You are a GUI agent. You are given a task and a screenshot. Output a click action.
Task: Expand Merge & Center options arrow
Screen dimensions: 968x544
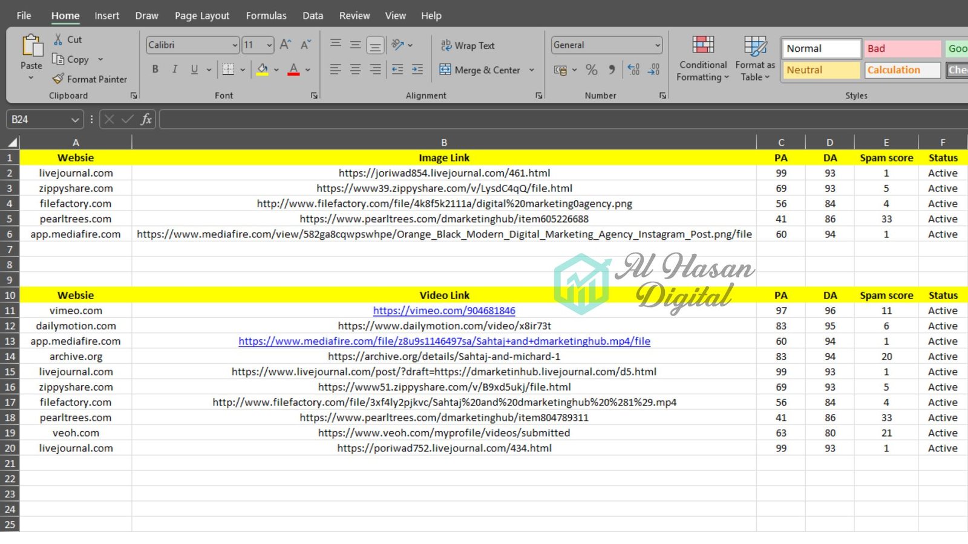tap(532, 70)
